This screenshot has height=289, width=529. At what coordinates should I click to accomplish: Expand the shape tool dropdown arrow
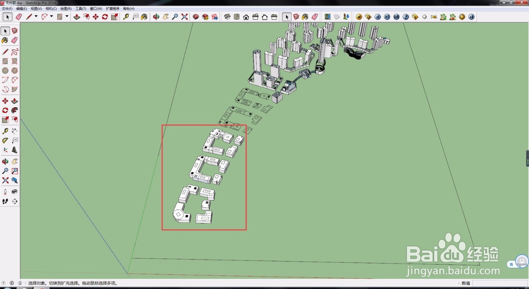tap(67, 16)
